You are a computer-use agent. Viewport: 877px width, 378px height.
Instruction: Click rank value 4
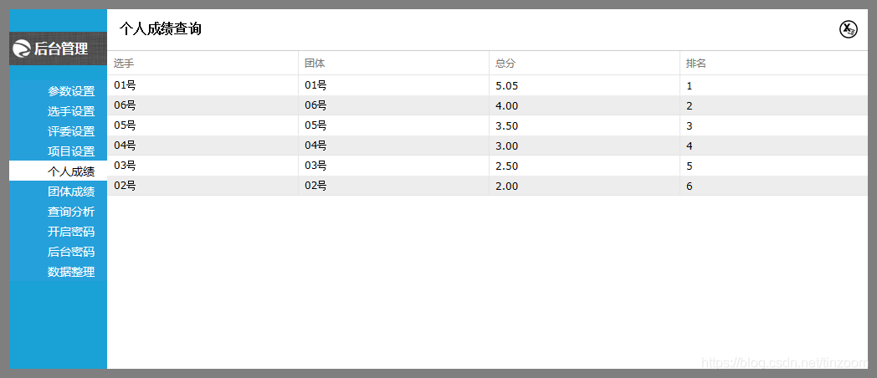pos(773,146)
